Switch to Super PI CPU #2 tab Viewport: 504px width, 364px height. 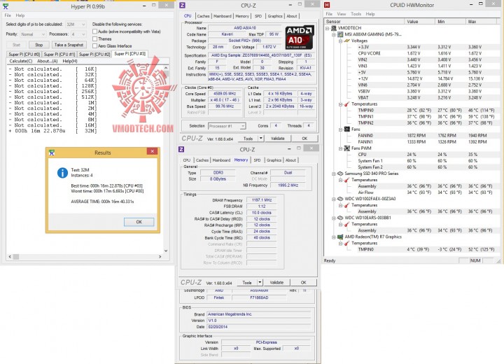94,55
